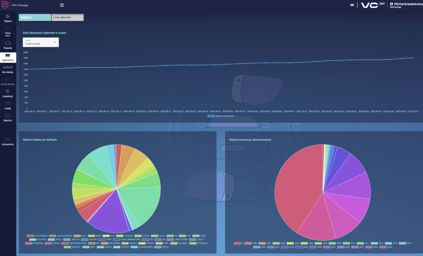
Task: Open the Polish flag language selector
Action: [352, 5]
